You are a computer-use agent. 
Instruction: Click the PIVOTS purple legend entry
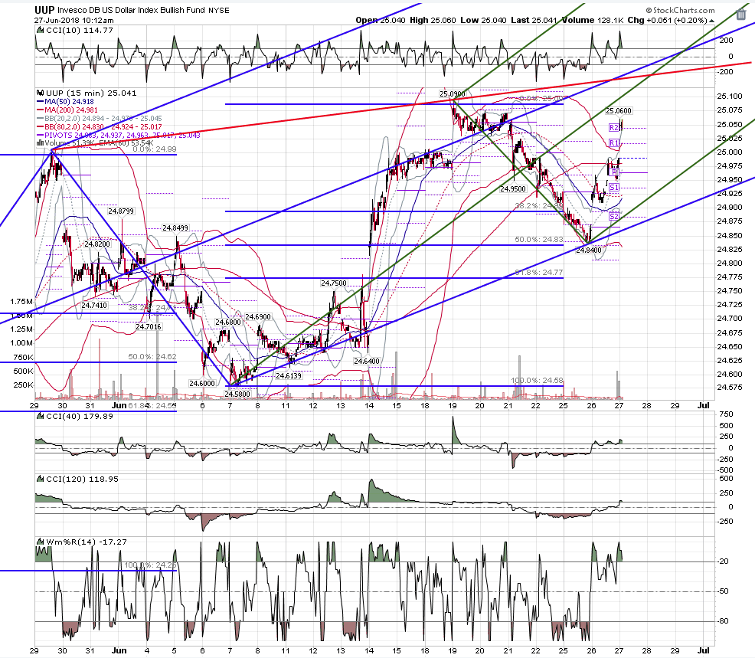119,135
